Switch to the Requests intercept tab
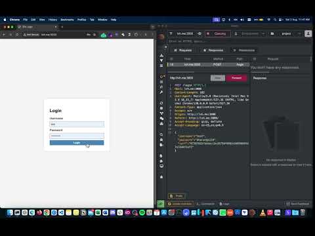The width and height of the screenshot is (315, 236). click(x=183, y=50)
